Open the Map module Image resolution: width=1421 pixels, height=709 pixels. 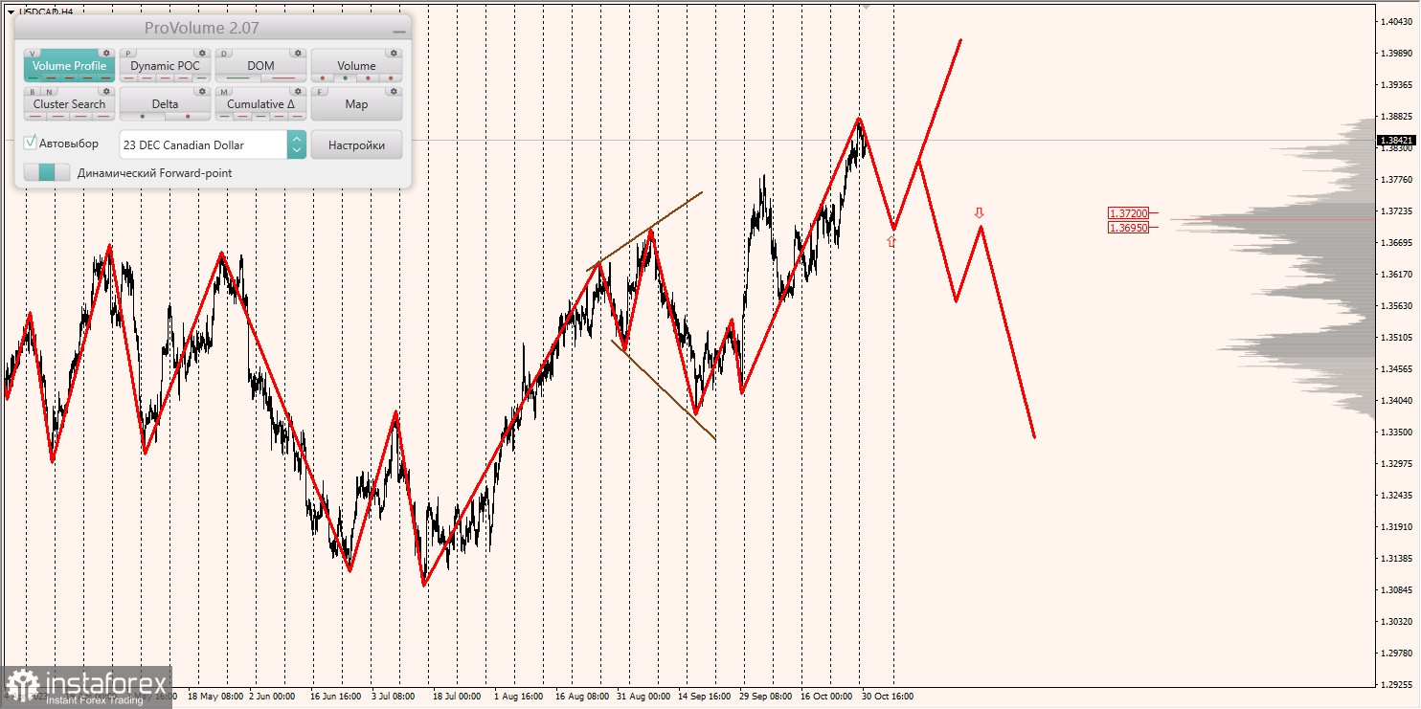pyautogui.click(x=356, y=104)
